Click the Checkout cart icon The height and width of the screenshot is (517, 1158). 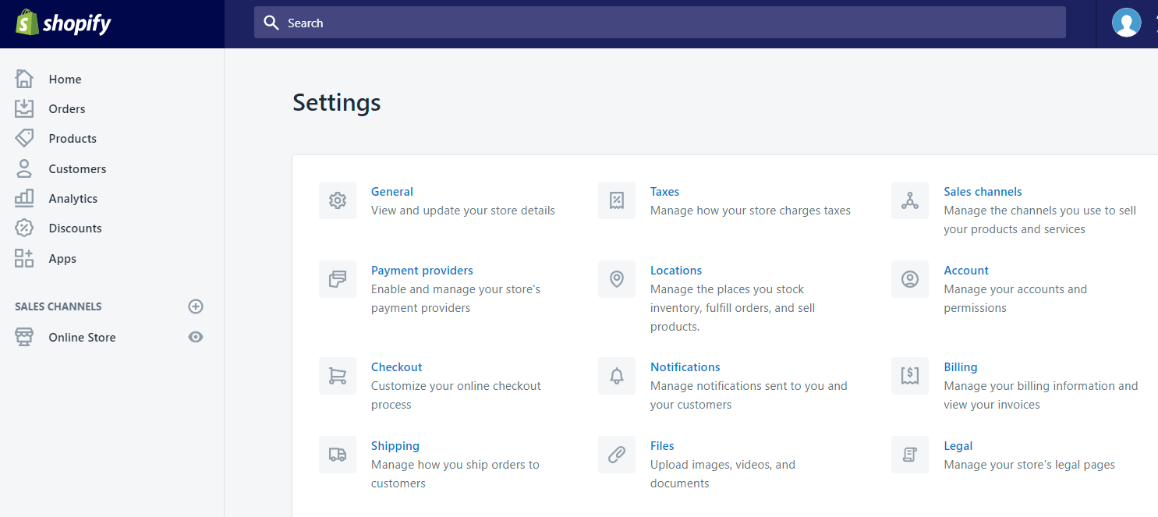[x=338, y=376]
